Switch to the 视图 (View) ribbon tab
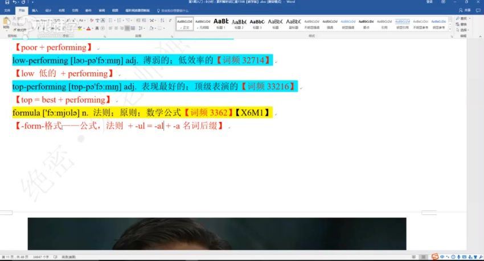This screenshot has height=261, width=484. click(x=115, y=10)
